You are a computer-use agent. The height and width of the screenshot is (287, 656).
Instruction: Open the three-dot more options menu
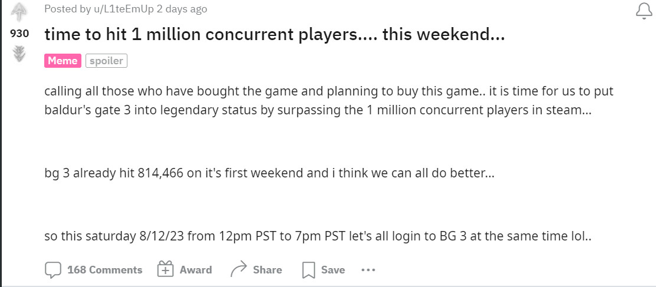(368, 270)
